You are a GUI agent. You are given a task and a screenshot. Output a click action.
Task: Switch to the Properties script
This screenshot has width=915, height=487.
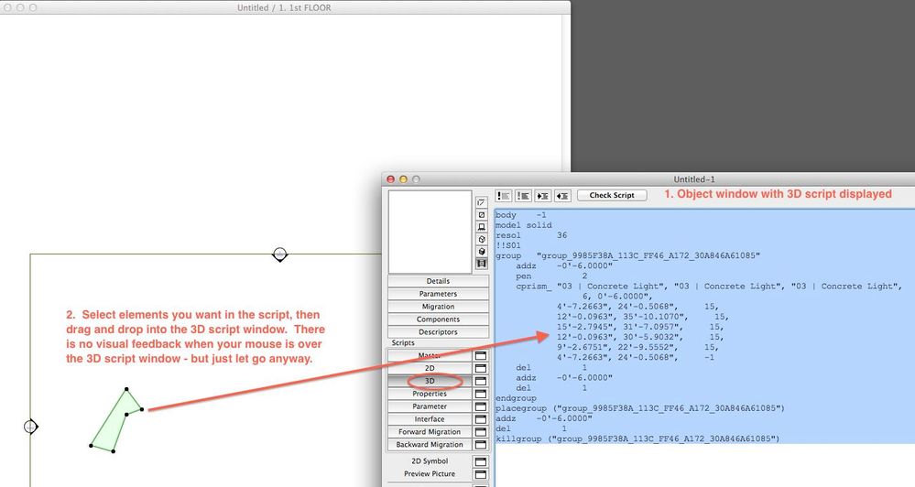pos(430,394)
